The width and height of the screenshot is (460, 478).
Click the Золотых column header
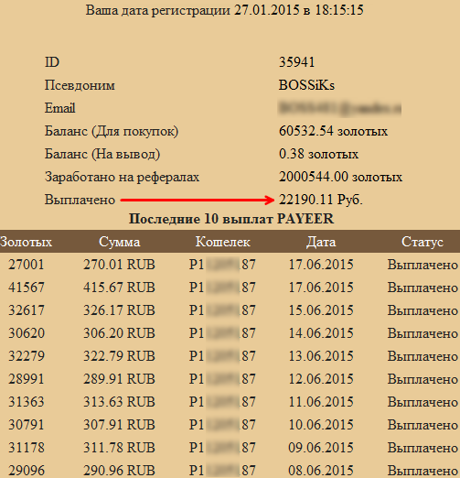tap(26, 242)
